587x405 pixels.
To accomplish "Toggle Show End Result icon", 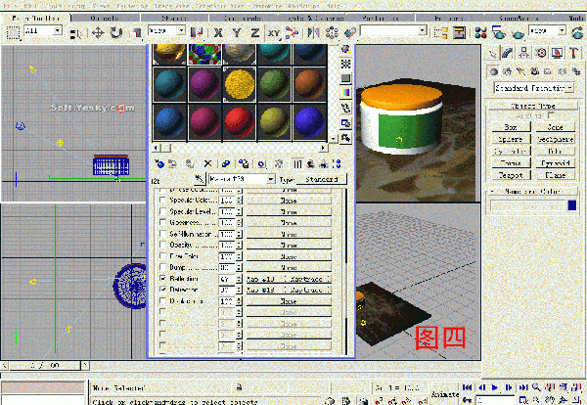I will pyautogui.click(x=297, y=164).
